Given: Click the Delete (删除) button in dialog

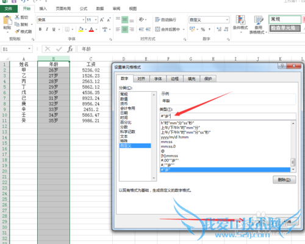Looking at the screenshot, I should pos(284,180).
